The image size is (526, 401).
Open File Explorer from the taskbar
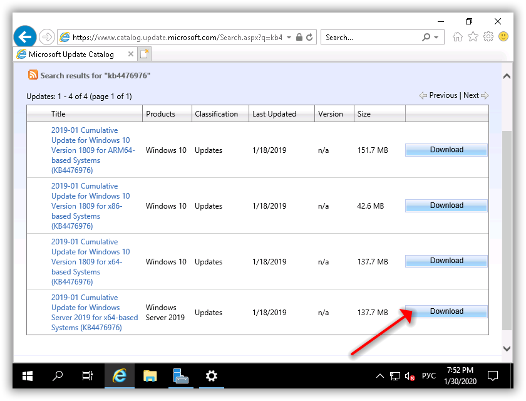pyautogui.click(x=150, y=376)
